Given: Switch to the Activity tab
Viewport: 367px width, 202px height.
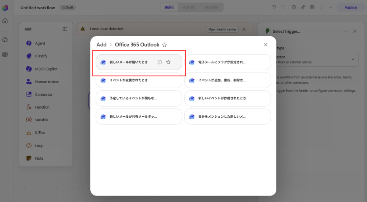Looking at the screenshot, I should (x=189, y=7).
